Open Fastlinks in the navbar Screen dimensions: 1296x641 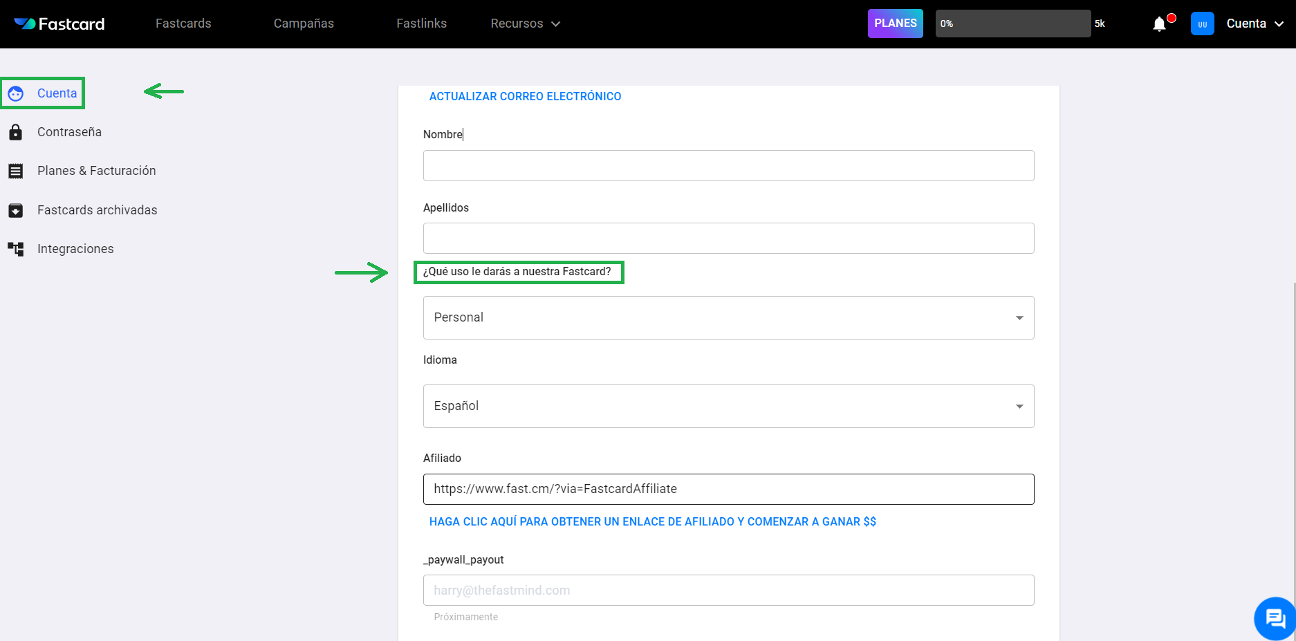[421, 24]
